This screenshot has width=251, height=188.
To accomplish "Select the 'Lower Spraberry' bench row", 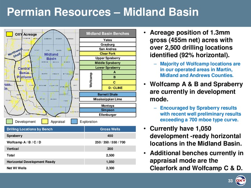I will (108, 67).
